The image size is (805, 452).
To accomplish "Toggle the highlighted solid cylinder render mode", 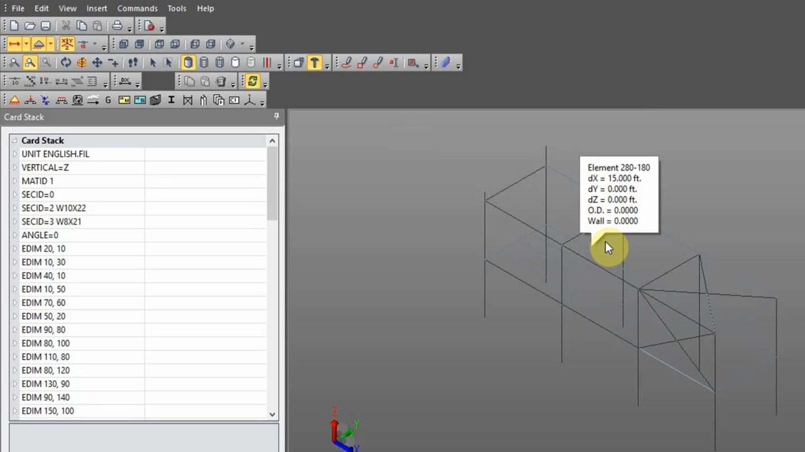I will 188,62.
